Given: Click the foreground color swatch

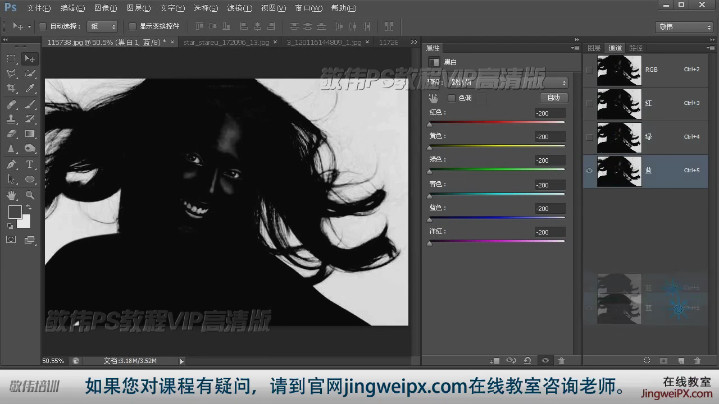Looking at the screenshot, I should 15,212.
